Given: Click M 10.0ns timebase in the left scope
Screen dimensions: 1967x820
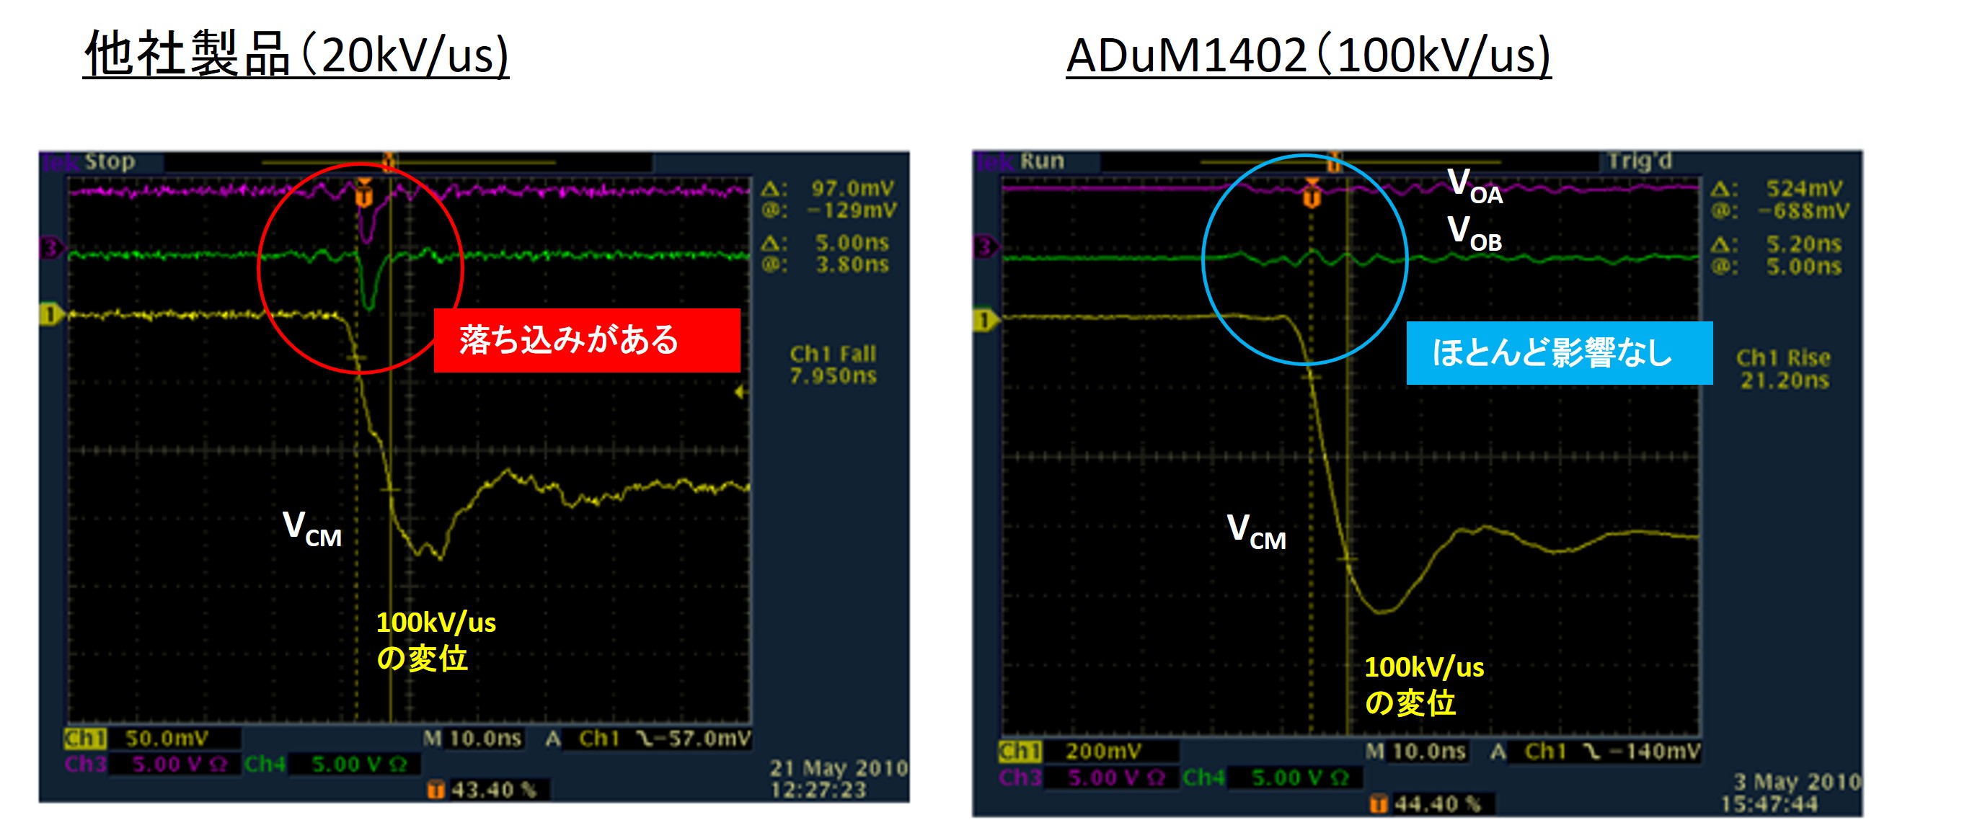Looking at the screenshot, I should (473, 739).
